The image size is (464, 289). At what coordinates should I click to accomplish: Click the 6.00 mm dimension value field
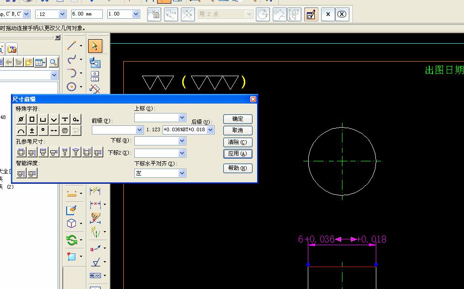point(87,14)
